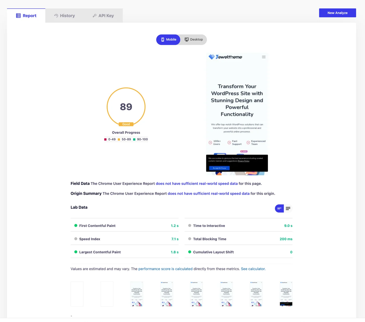
Task: Click the New Analyze button
Action: click(337, 12)
